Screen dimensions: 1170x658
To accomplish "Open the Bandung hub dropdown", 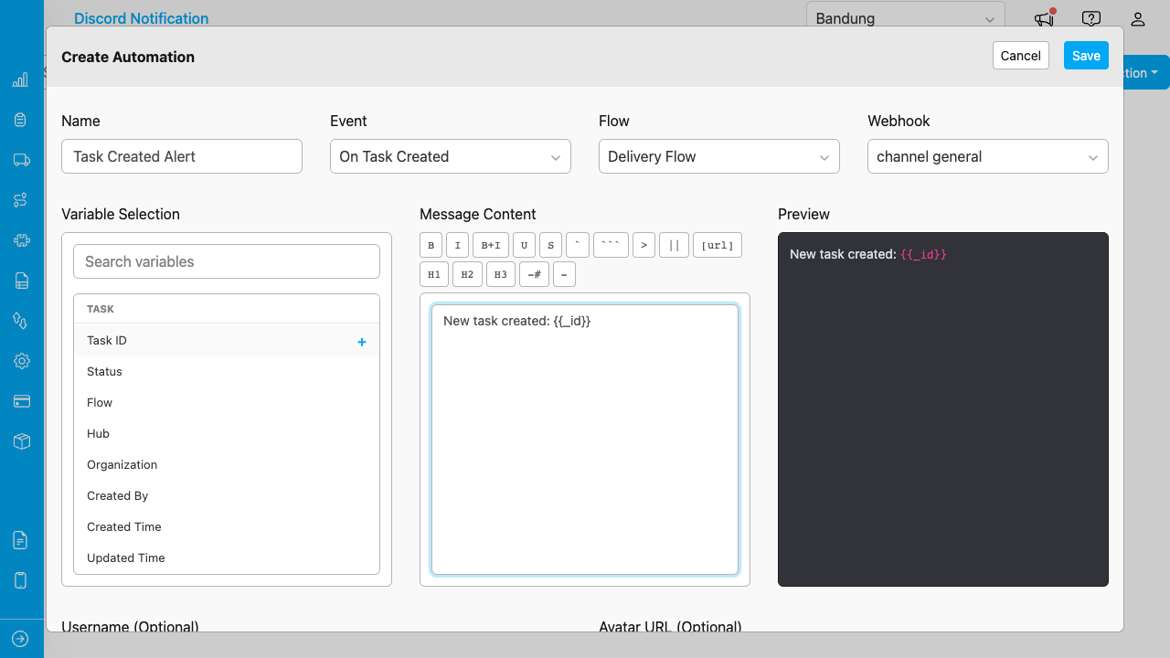I will pos(906,18).
